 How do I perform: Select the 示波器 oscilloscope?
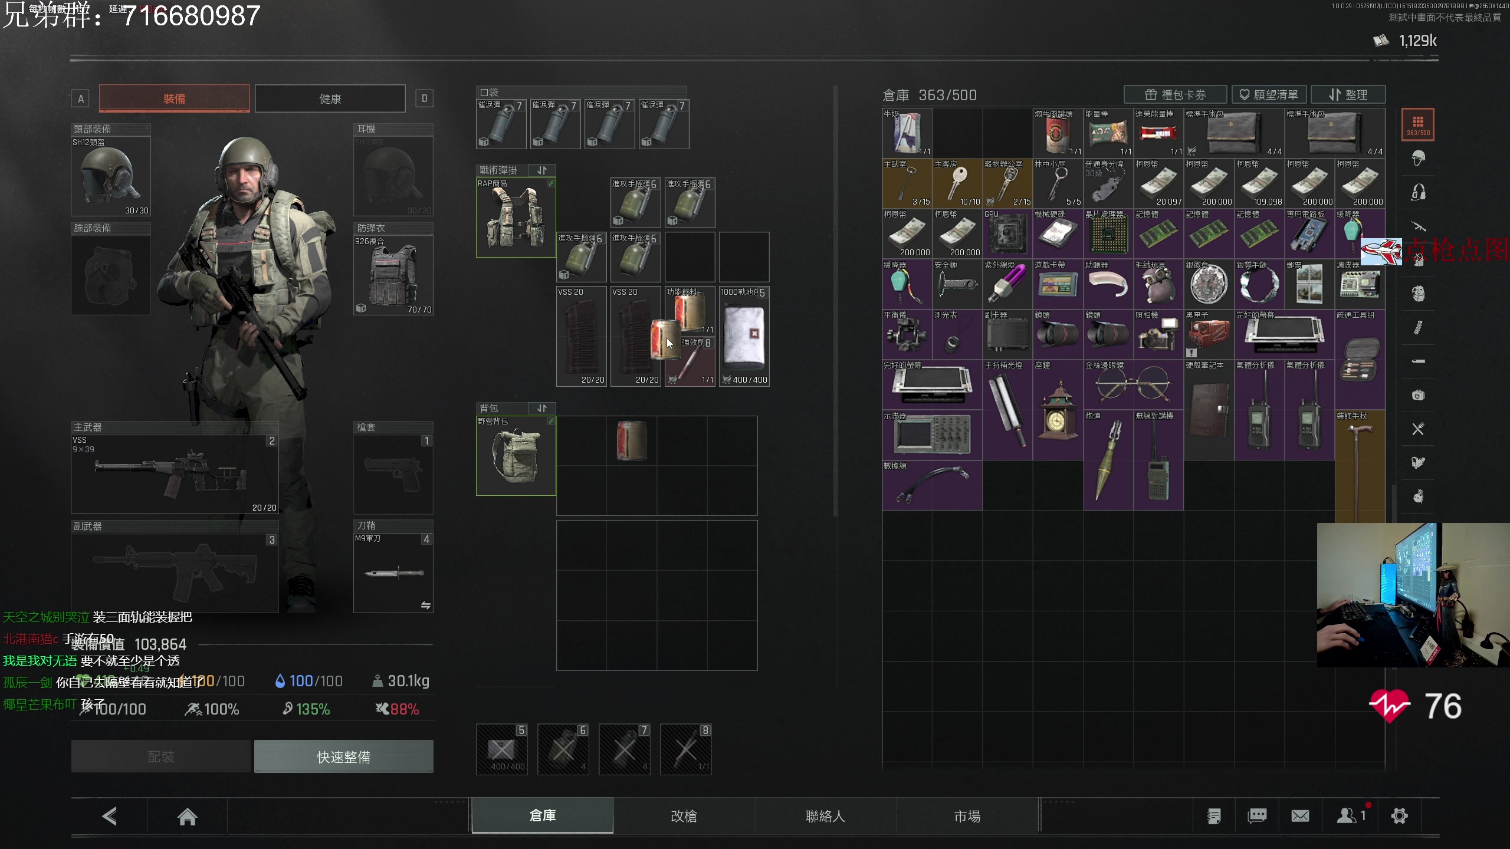point(932,435)
